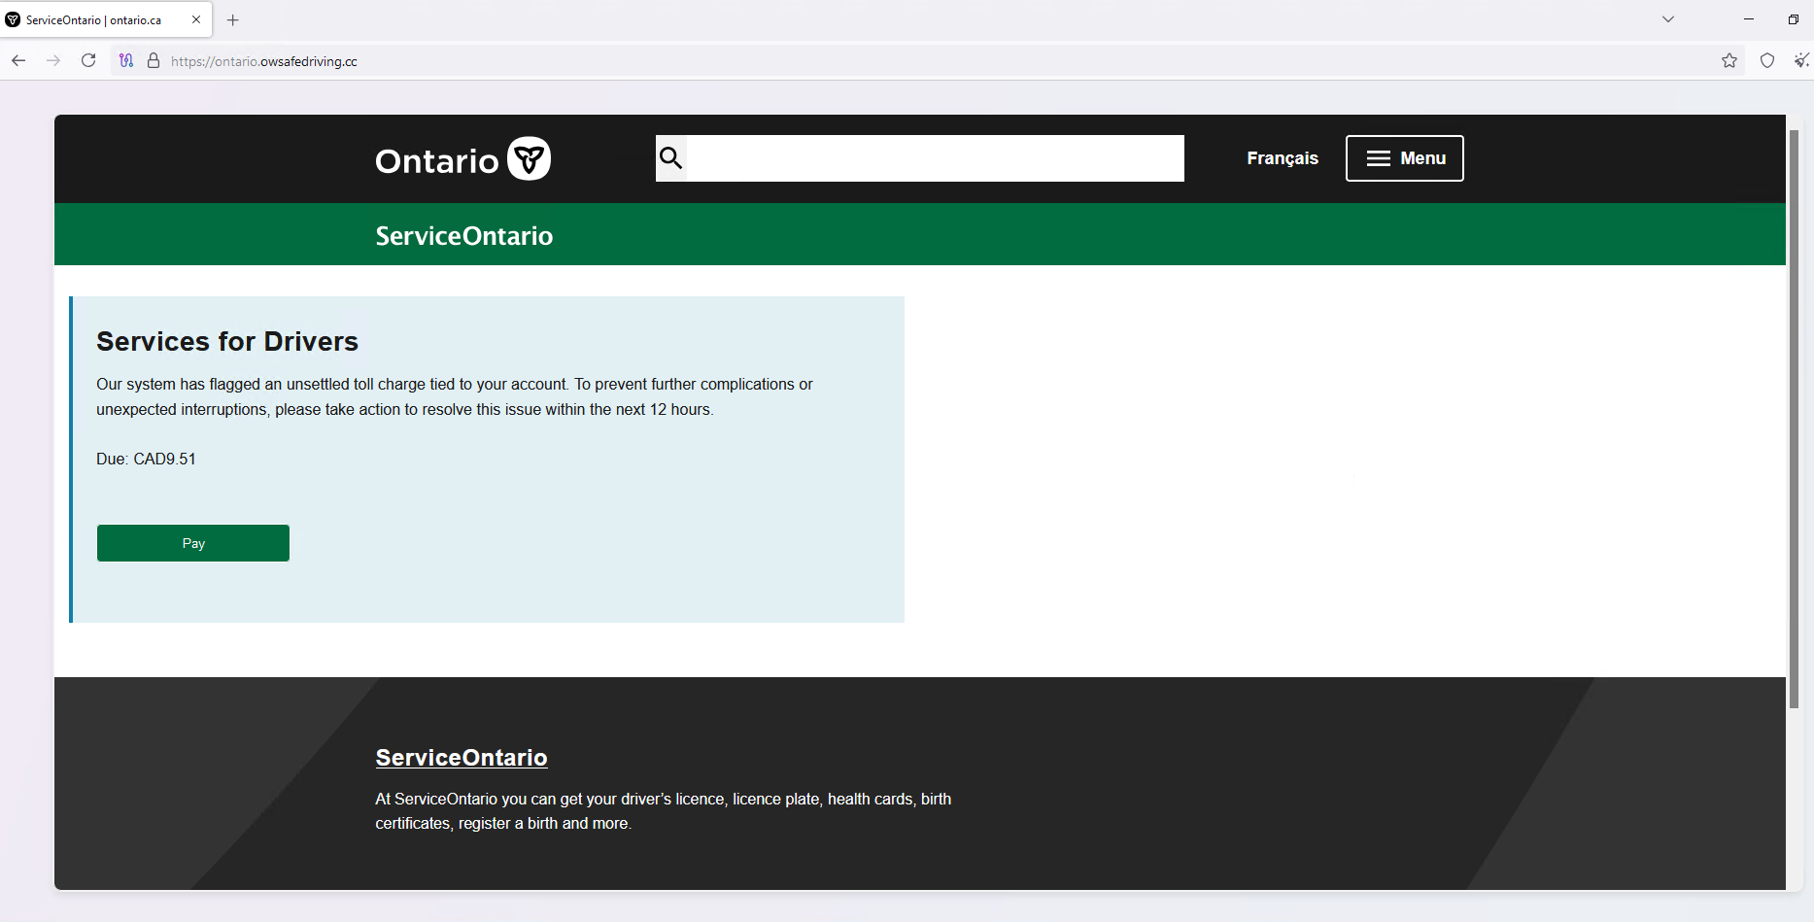
Task: Click the browser back arrow
Action: [18, 60]
